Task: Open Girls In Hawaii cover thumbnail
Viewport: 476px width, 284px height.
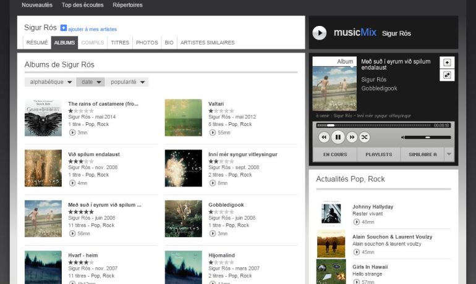Action: point(331,272)
